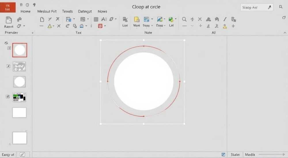Click the X icon in AI group
Viewport: 288px width, 158px height.
click(200, 19)
